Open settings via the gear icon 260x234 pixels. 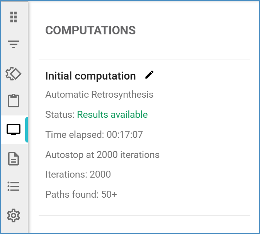(14, 215)
